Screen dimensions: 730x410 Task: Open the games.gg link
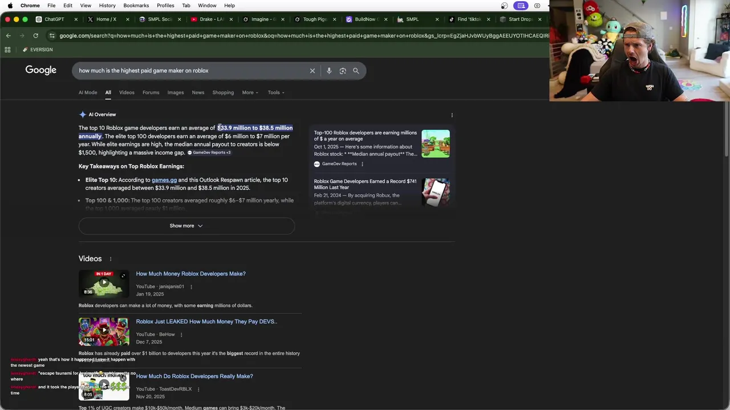click(x=164, y=180)
